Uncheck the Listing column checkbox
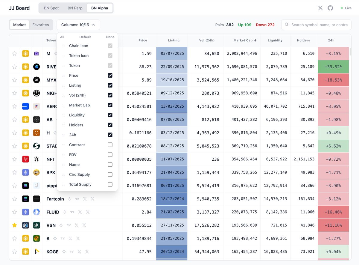 click(110, 85)
